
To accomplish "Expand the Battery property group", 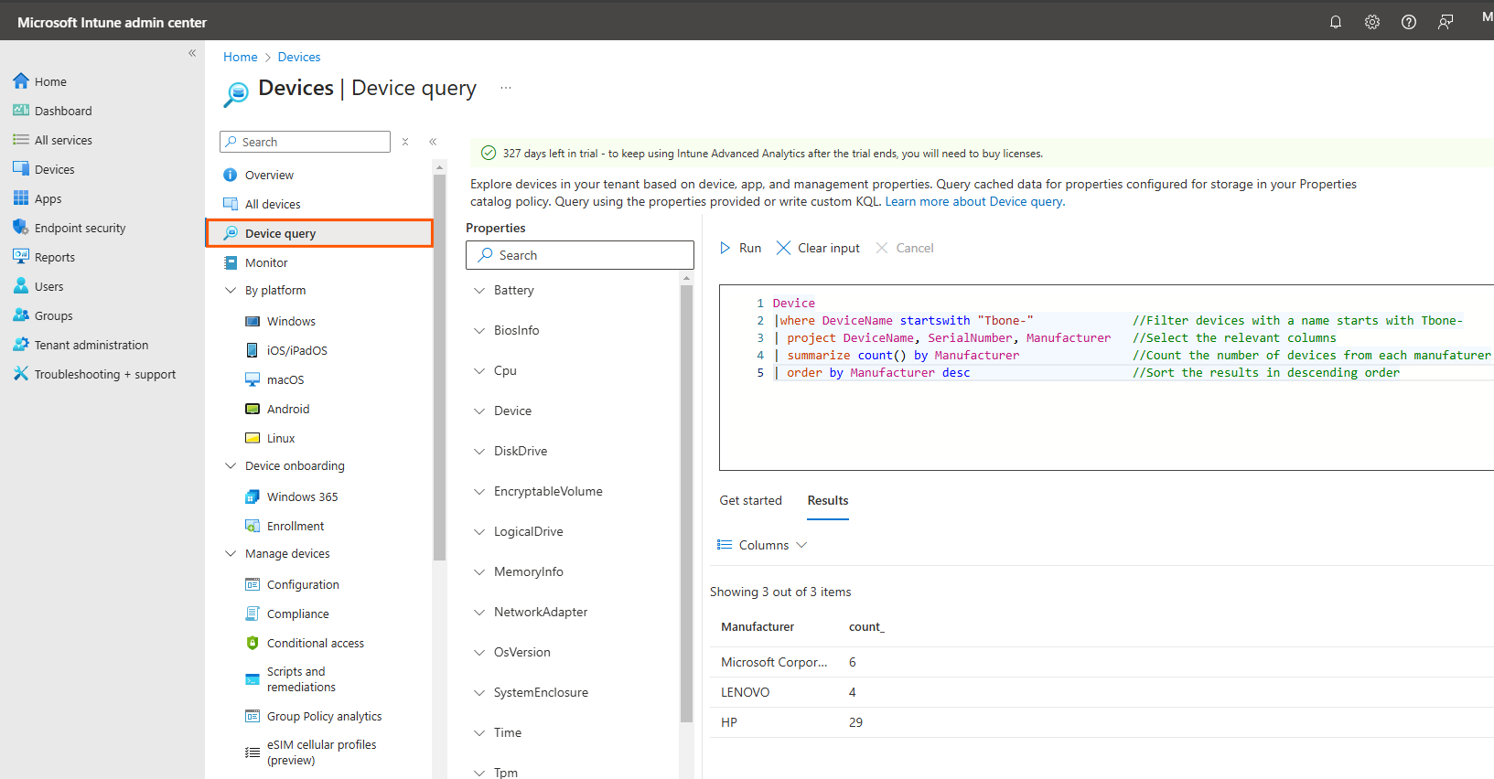I will click(x=479, y=290).
